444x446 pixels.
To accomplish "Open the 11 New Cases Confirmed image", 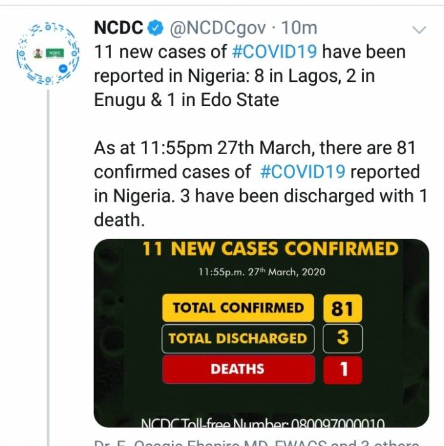I will (261, 333).
